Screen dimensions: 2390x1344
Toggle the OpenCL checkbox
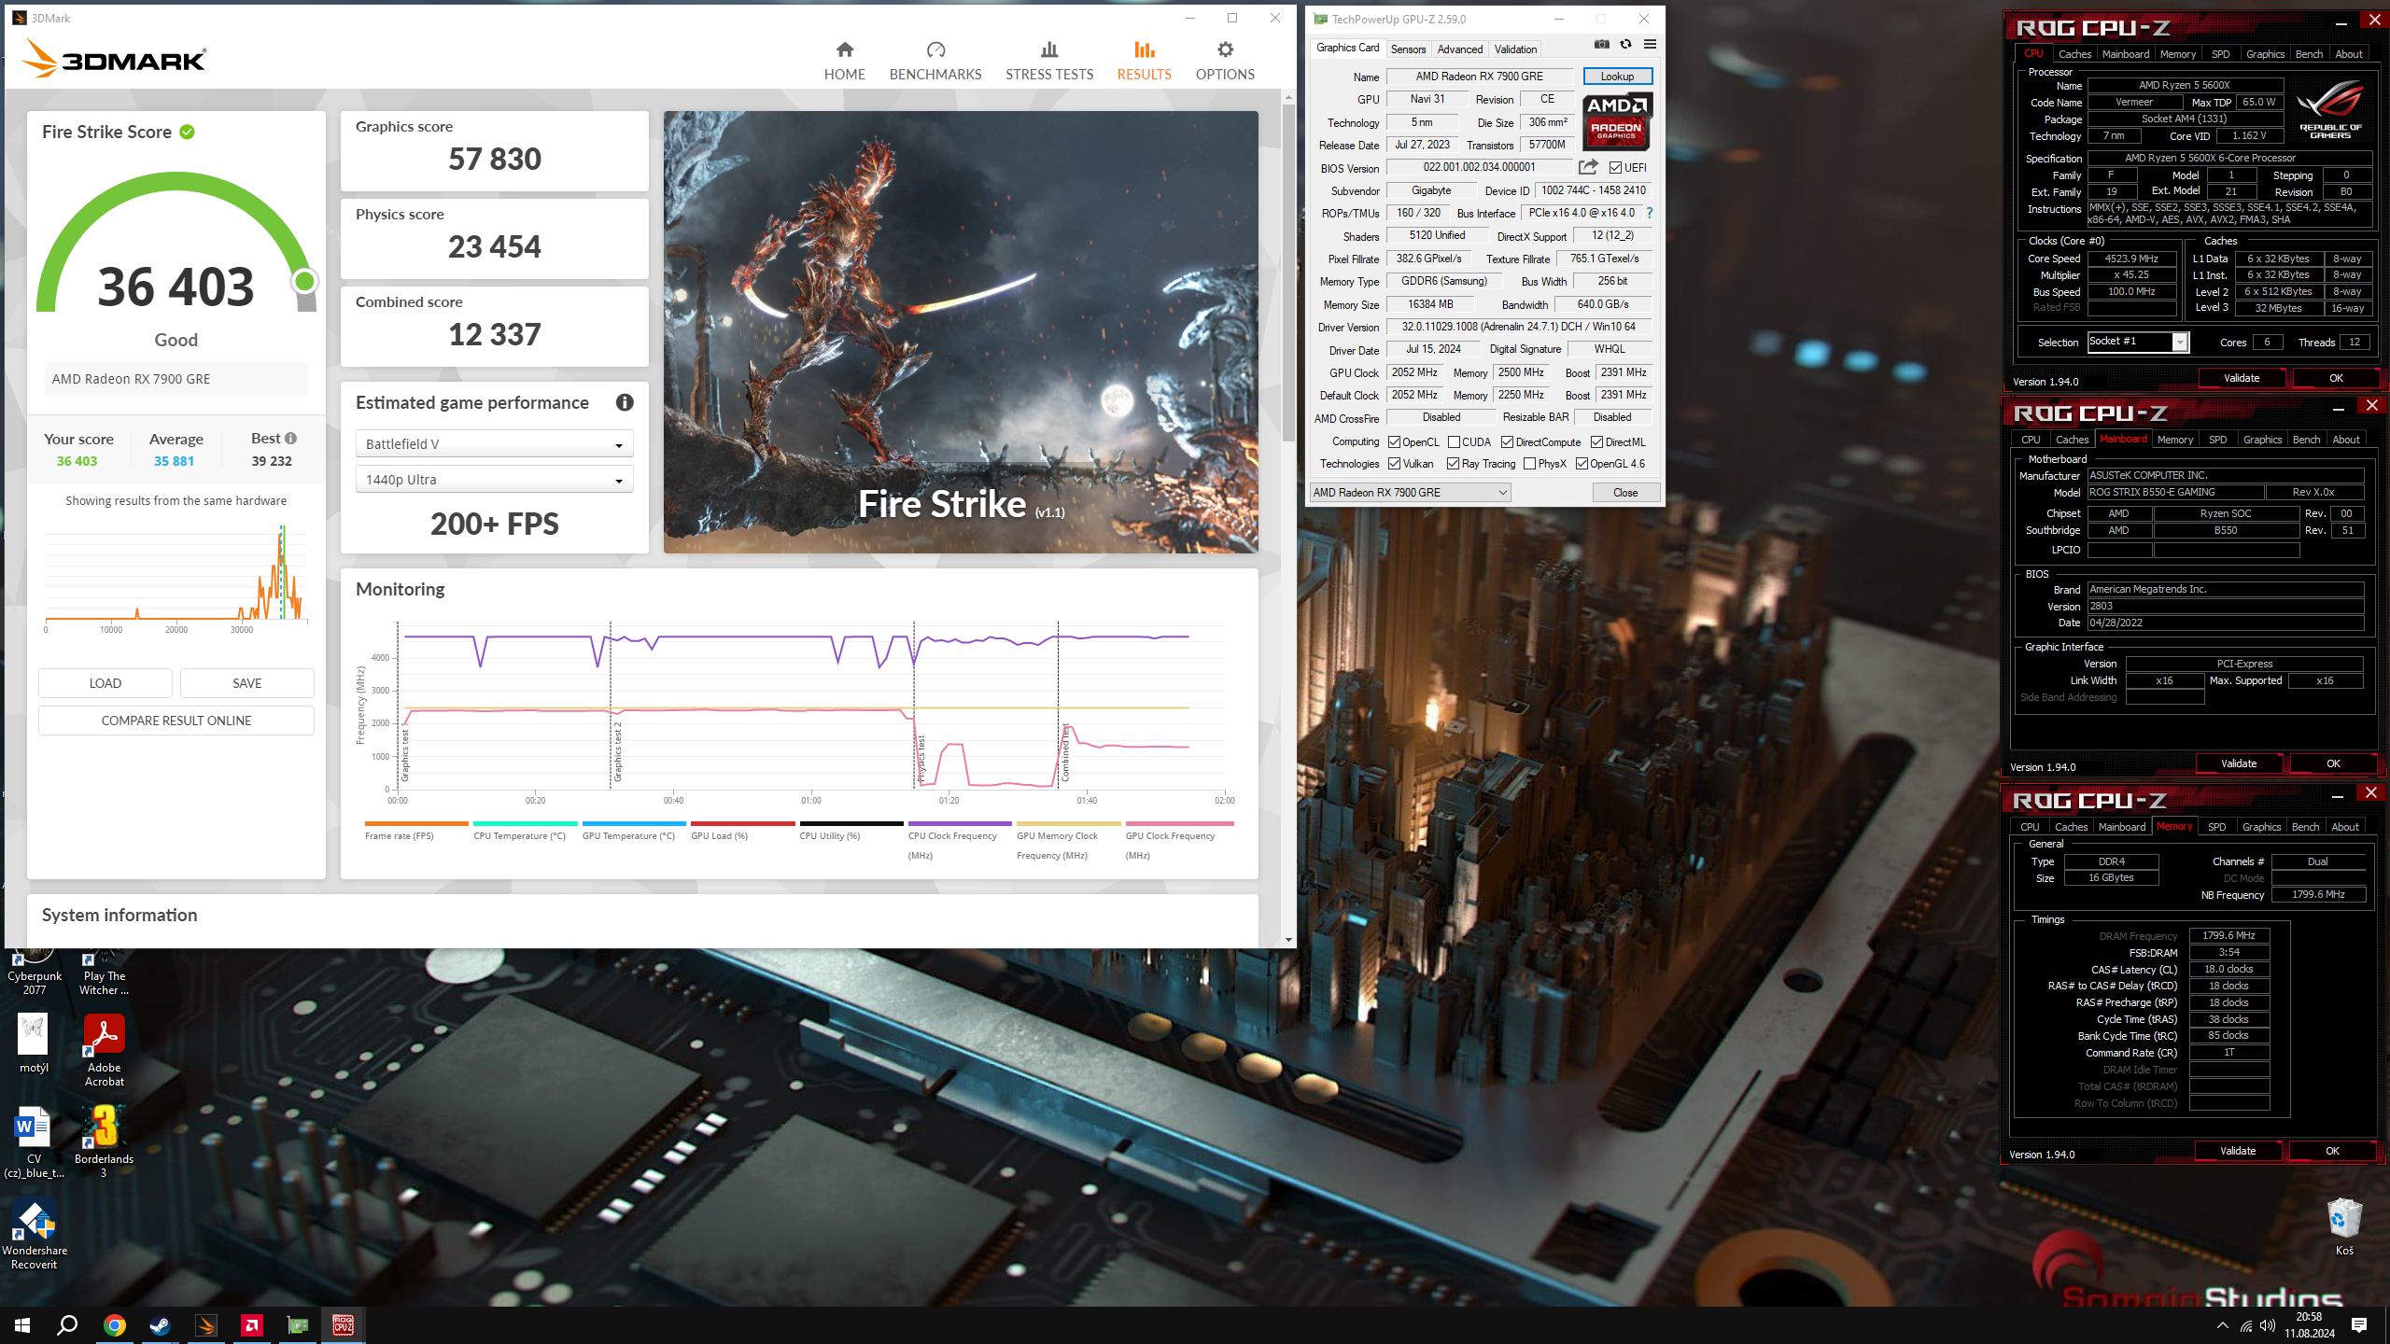click(1395, 442)
